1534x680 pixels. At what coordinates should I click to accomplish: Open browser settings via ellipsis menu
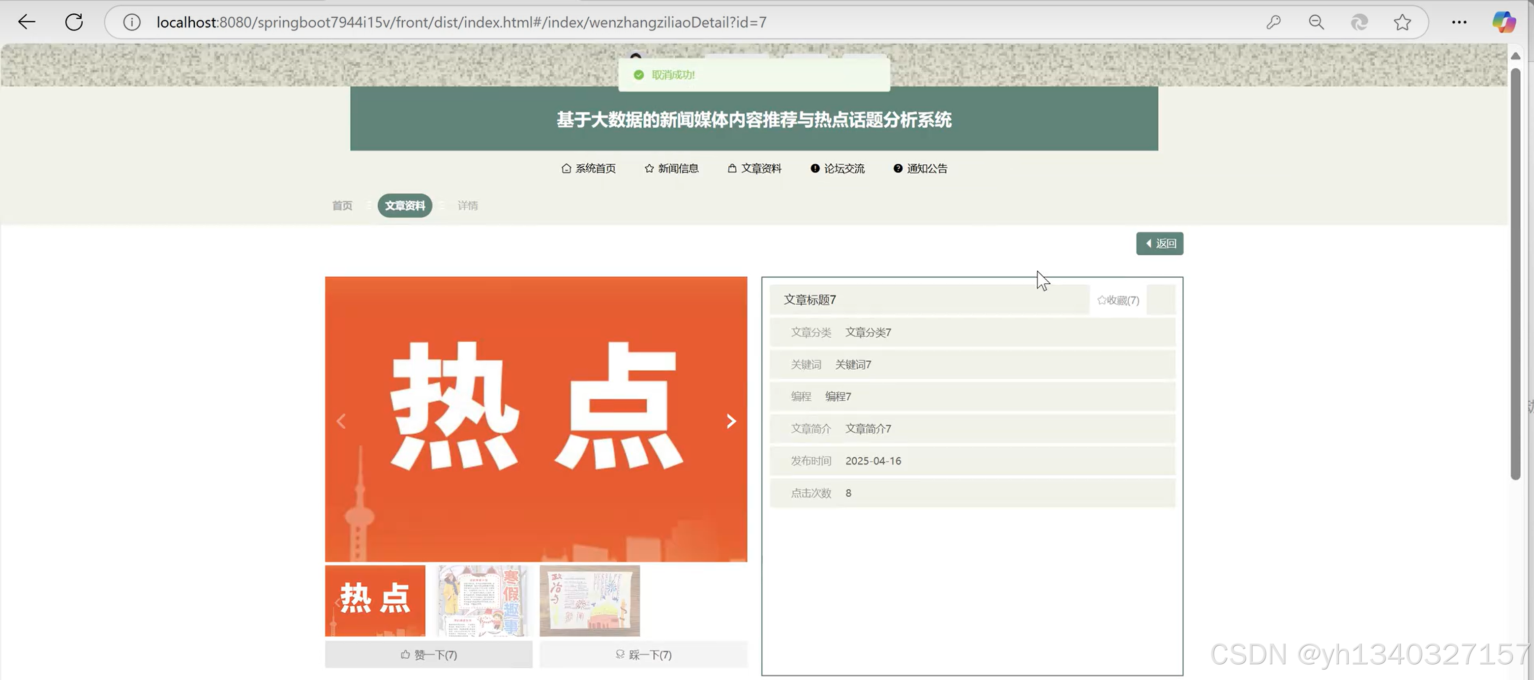(x=1459, y=22)
